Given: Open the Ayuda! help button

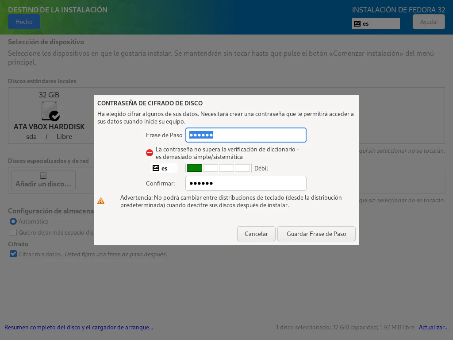Looking at the screenshot, I should 428,22.
